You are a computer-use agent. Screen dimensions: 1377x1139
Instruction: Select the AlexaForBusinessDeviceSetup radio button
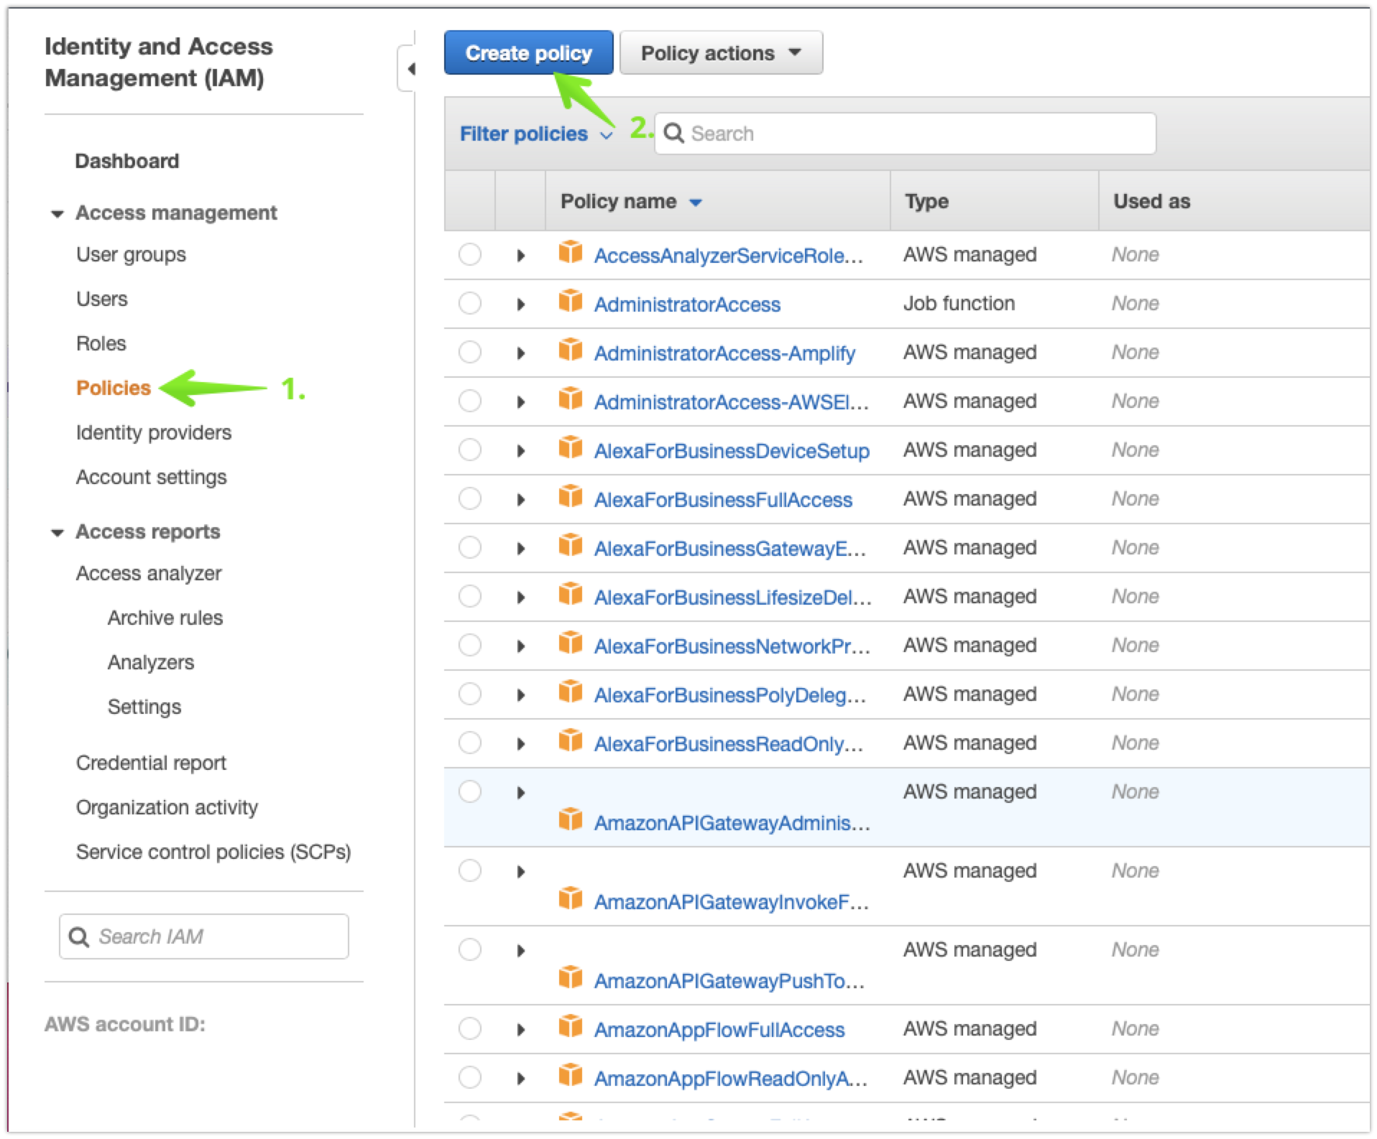[470, 450]
